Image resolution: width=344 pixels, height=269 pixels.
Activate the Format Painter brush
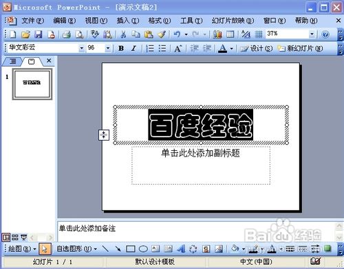click(162, 34)
